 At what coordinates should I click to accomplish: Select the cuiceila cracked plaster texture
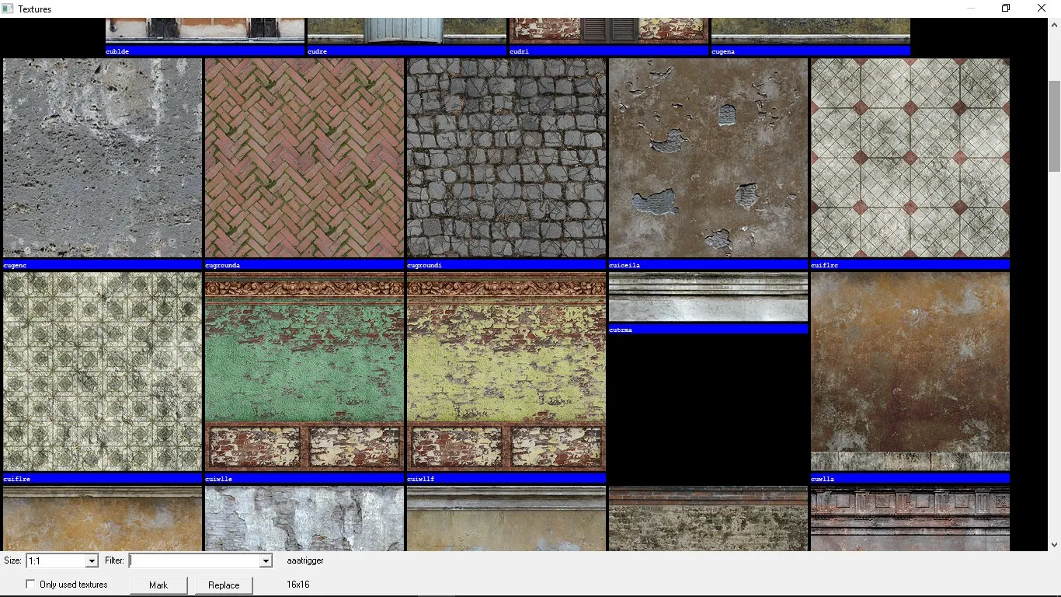pos(708,158)
